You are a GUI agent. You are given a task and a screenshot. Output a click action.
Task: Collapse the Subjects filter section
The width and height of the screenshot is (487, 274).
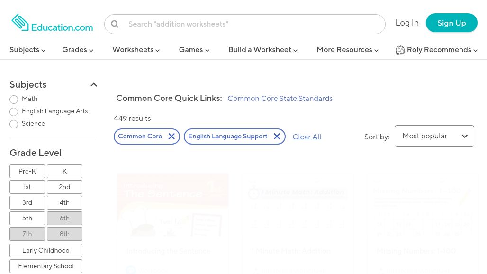point(94,84)
